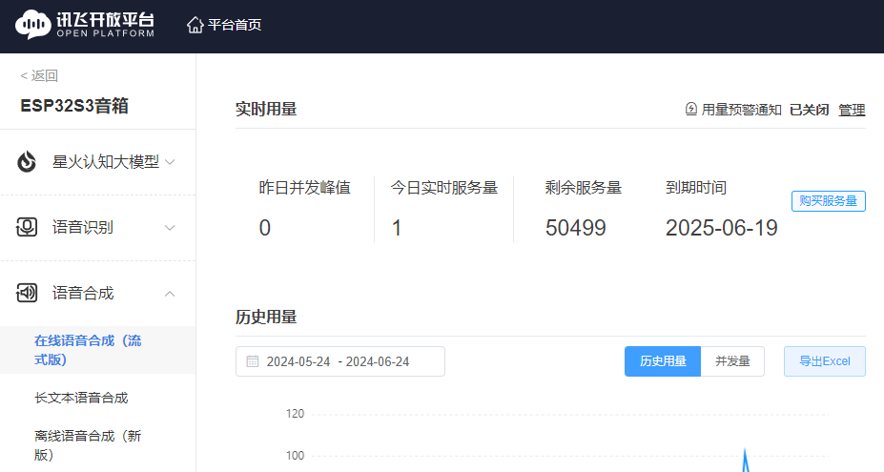Click the 导出Excel button
Screen dimensions: 884x472
[824, 361]
